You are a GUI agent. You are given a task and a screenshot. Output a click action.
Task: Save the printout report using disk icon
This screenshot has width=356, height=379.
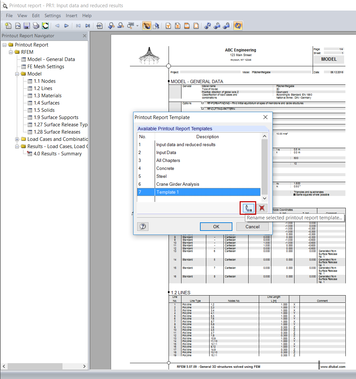[x=26, y=25]
